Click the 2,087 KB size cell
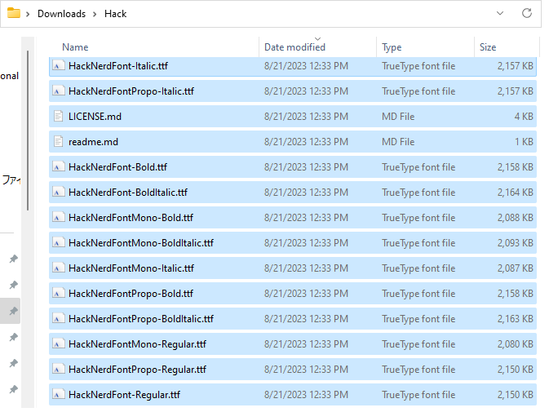This screenshot has height=412, width=549. [x=516, y=268]
